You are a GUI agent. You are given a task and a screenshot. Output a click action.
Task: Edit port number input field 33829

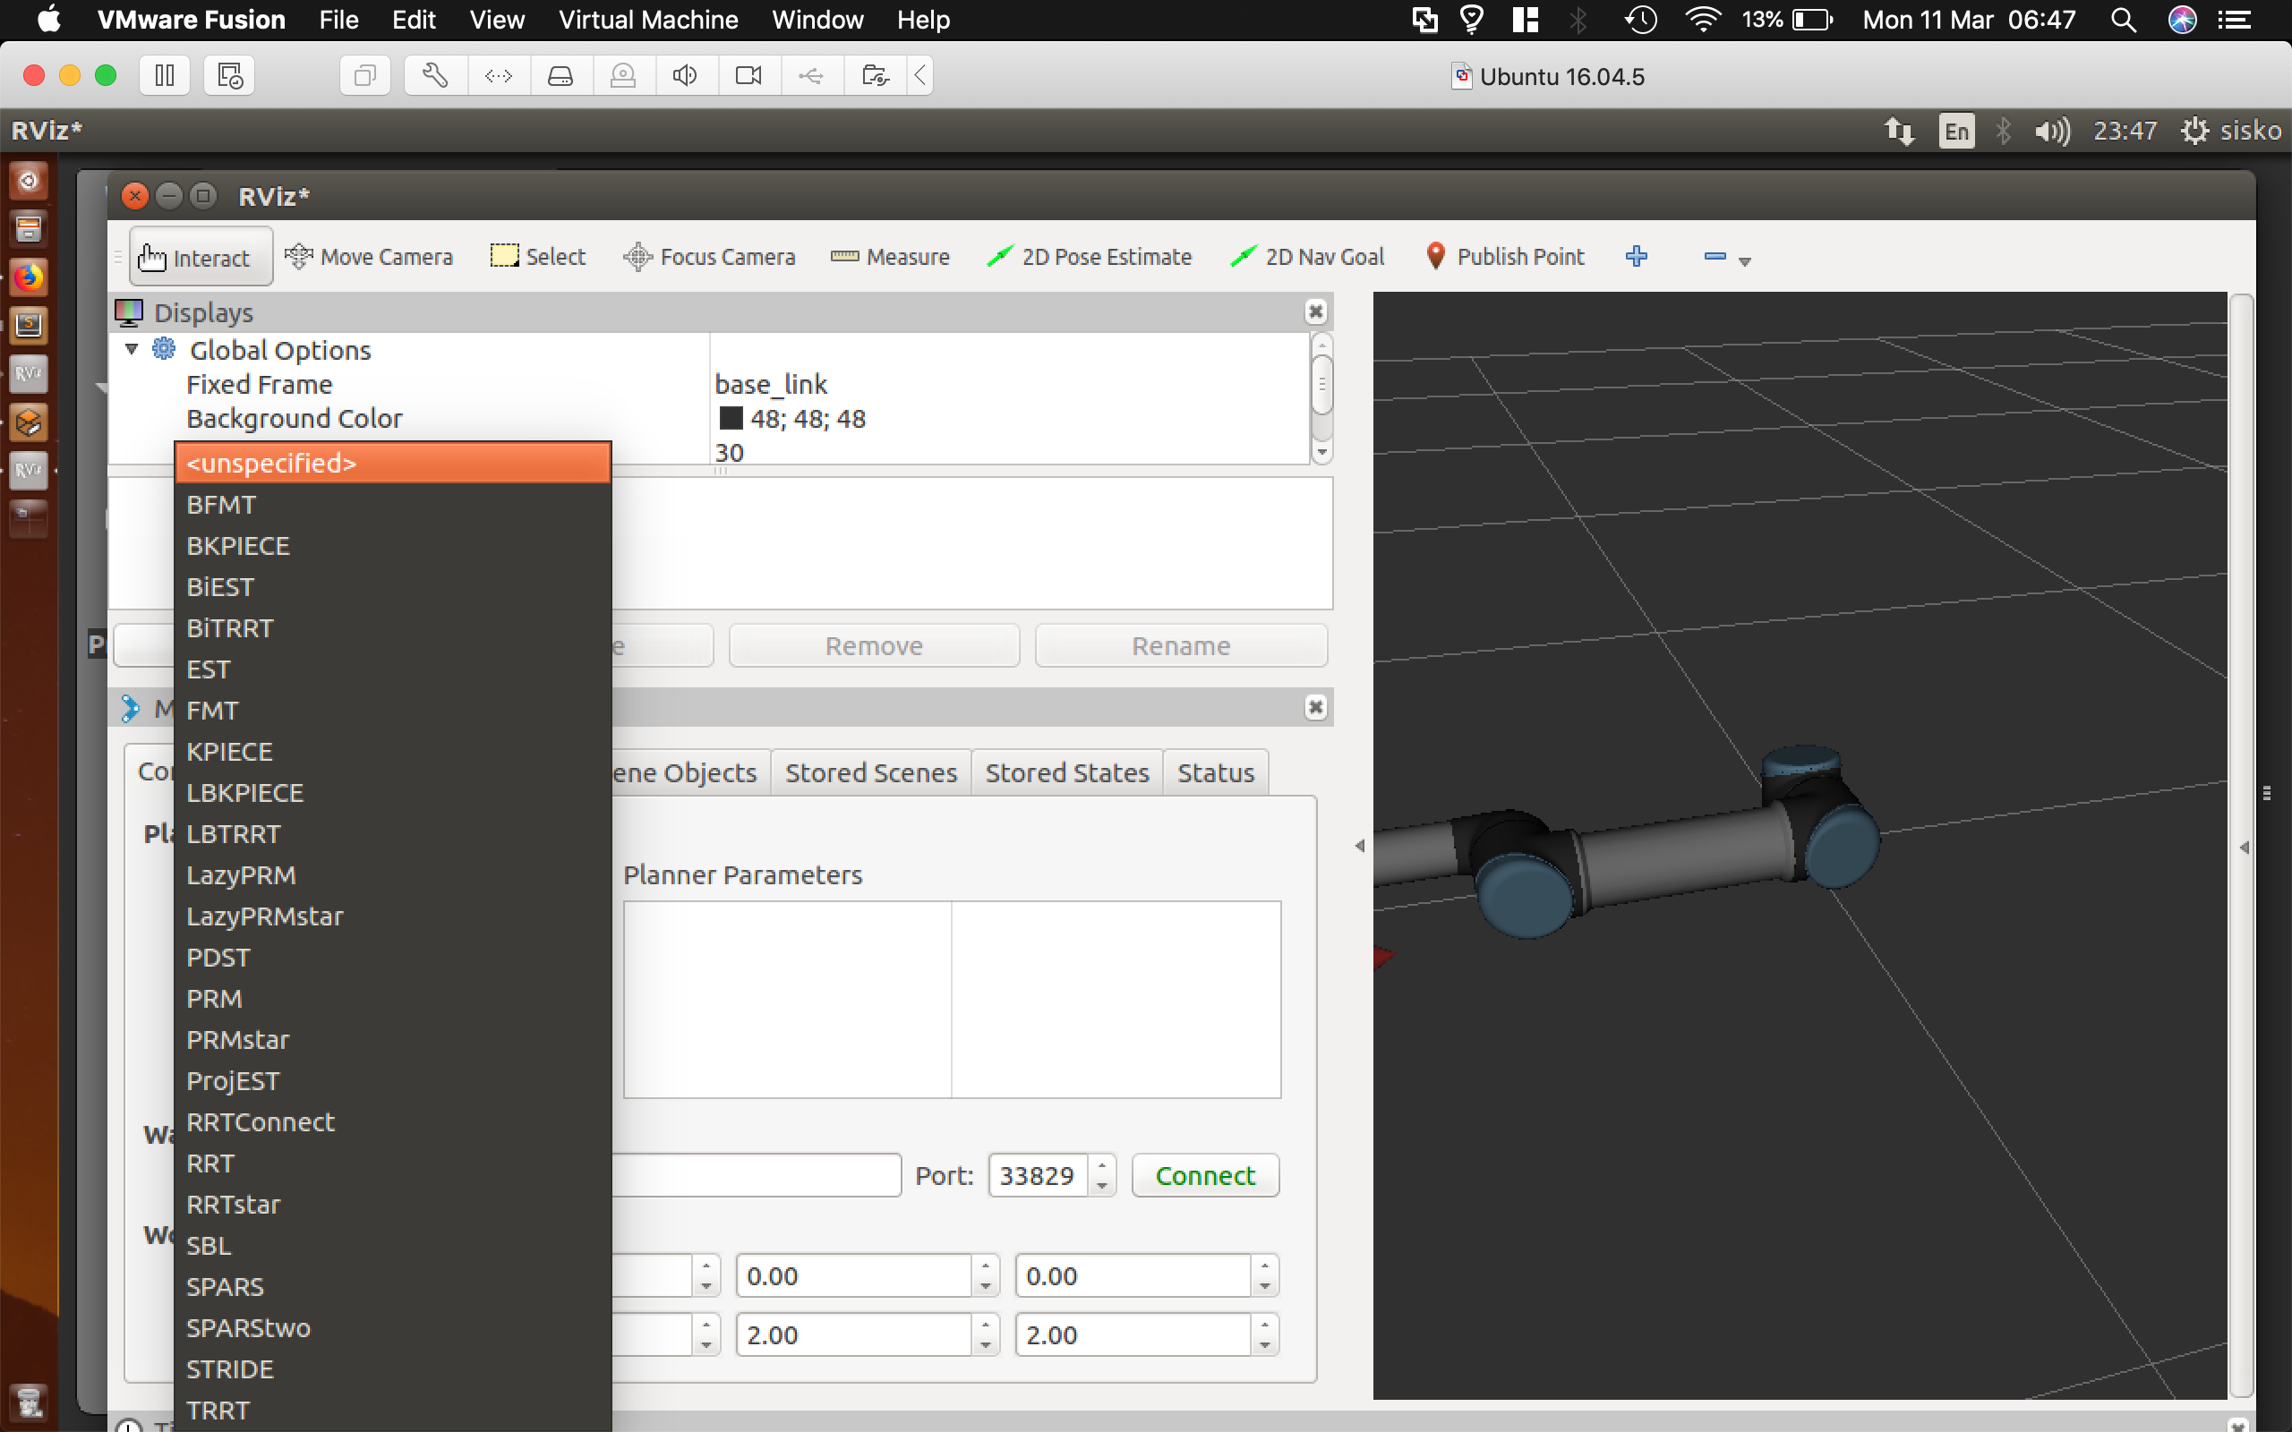click(x=1036, y=1174)
